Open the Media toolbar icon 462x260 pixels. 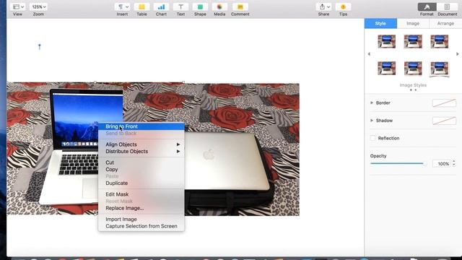(219, 6)
